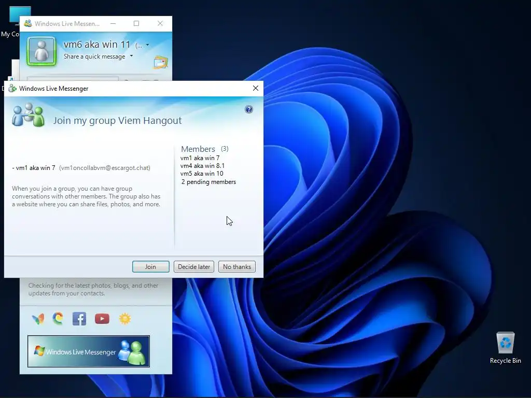Click the vm1oncollabvm@escargot.chat email address
This screenshot has height=398, width=531.
click(x=105, y=168)
